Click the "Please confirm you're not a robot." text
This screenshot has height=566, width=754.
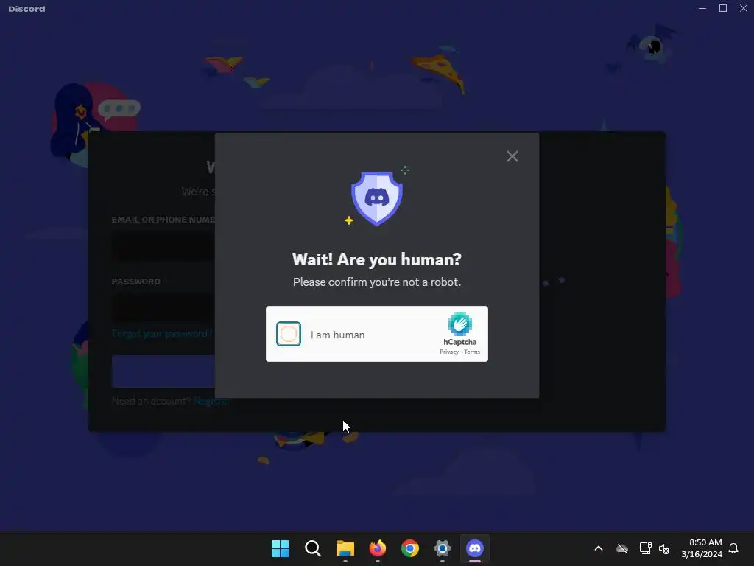(x=376, y=282)
